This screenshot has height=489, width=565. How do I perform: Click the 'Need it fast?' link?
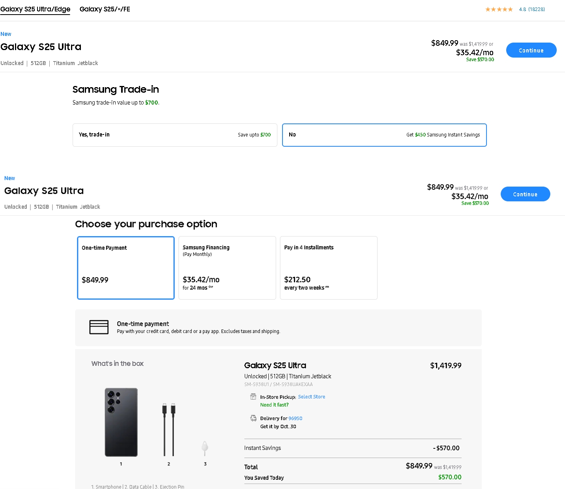(x=274, y=405)
